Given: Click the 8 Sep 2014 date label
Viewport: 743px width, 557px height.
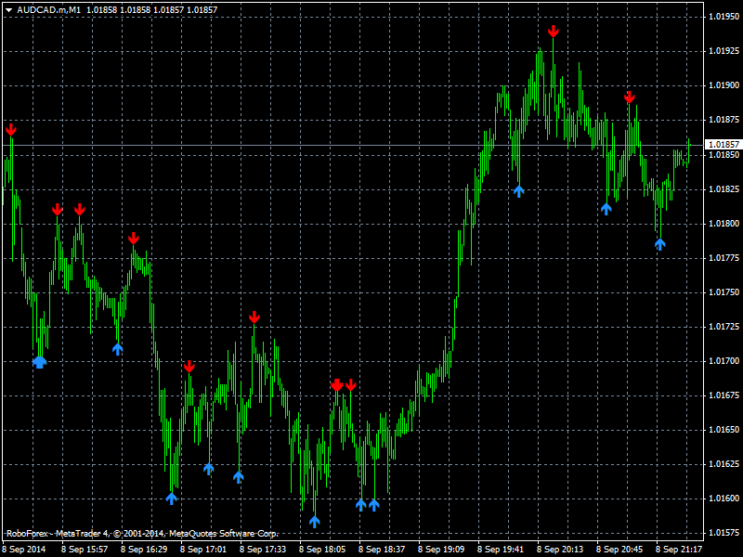Looking at the screenshot, I should tap(25, 550).
